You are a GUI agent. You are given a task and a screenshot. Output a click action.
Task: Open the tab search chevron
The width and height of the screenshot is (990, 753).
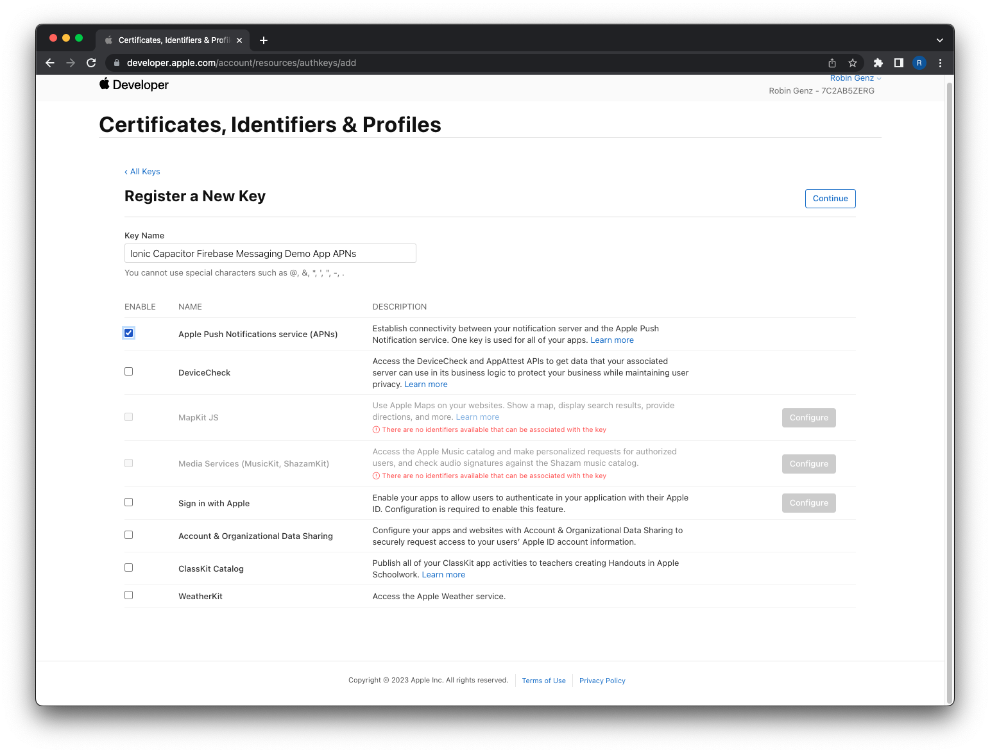pyautogui.click(x=939, y=40)
